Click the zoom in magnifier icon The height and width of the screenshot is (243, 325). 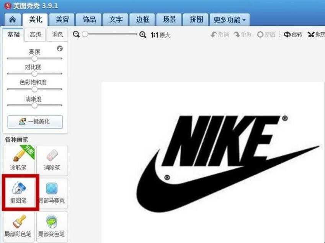(x=143, y=34)
